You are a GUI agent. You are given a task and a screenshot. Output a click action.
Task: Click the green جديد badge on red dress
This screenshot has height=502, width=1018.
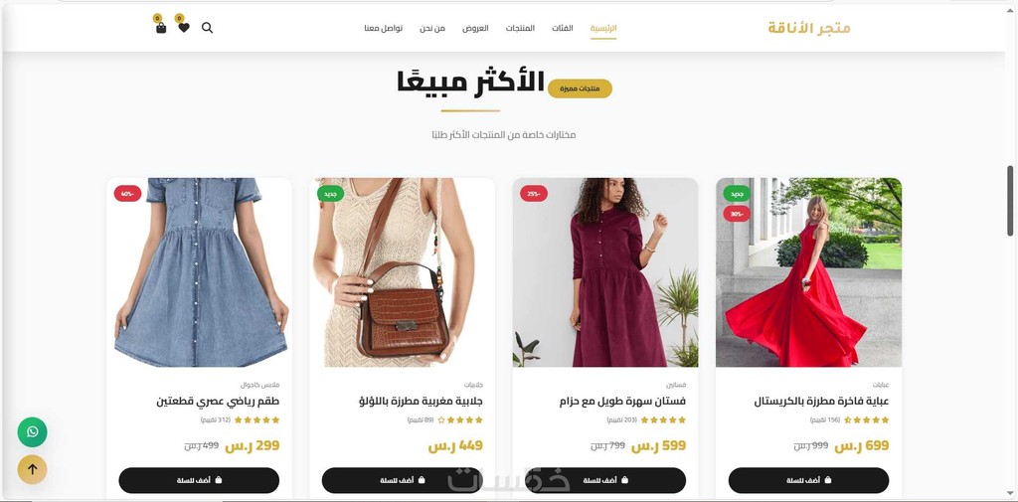[737, 194]
